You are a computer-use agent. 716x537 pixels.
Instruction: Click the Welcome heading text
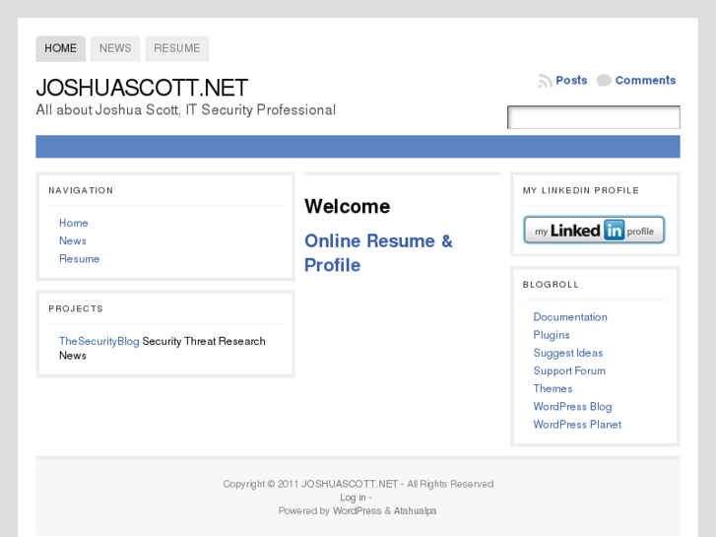point(347,207)
